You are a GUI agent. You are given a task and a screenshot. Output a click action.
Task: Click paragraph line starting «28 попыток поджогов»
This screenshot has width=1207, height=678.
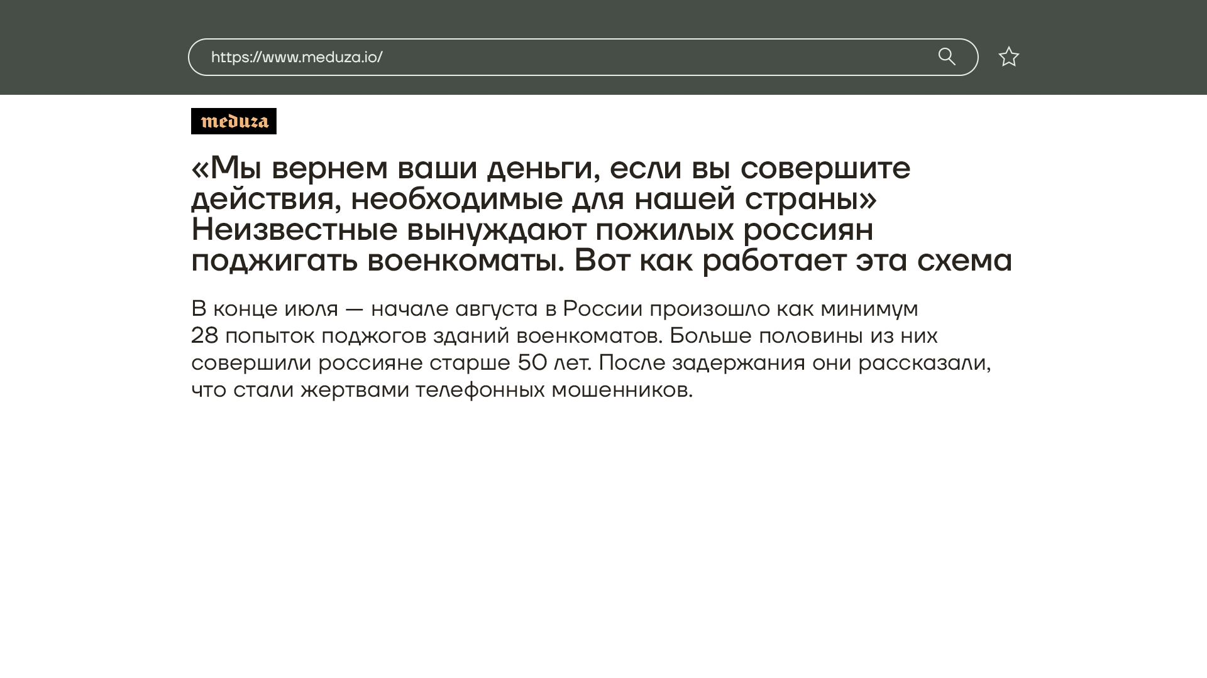pos(563,336)
